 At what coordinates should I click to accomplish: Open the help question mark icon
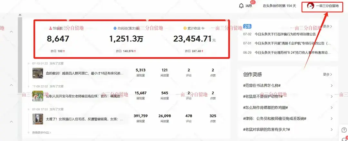point(344,130)
